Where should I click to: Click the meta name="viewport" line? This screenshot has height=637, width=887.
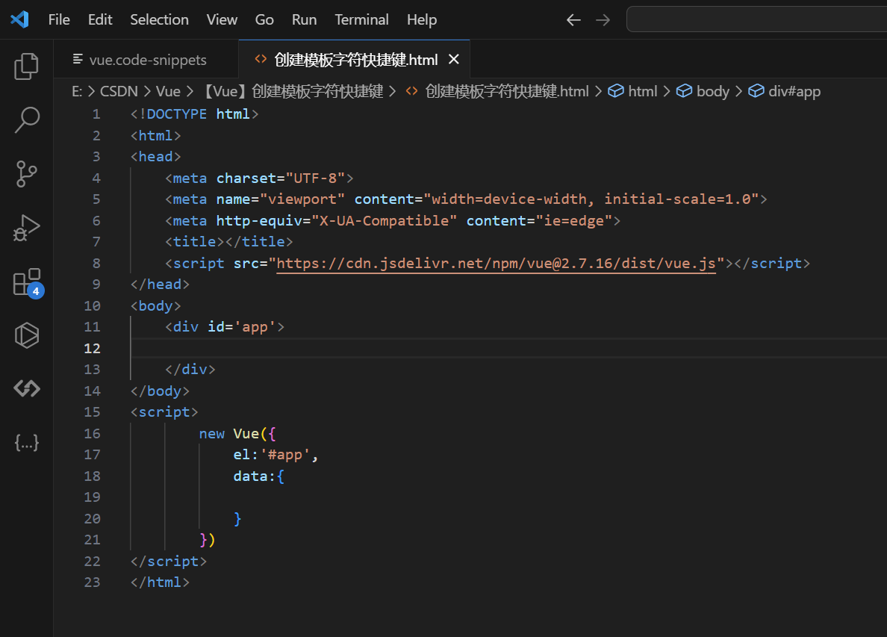(466, 199)
